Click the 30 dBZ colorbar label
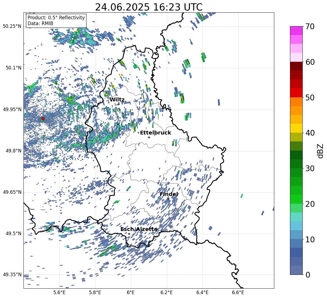Image resolution: width=327 pixels, height=298 pixels. click(x=310, y=168)
